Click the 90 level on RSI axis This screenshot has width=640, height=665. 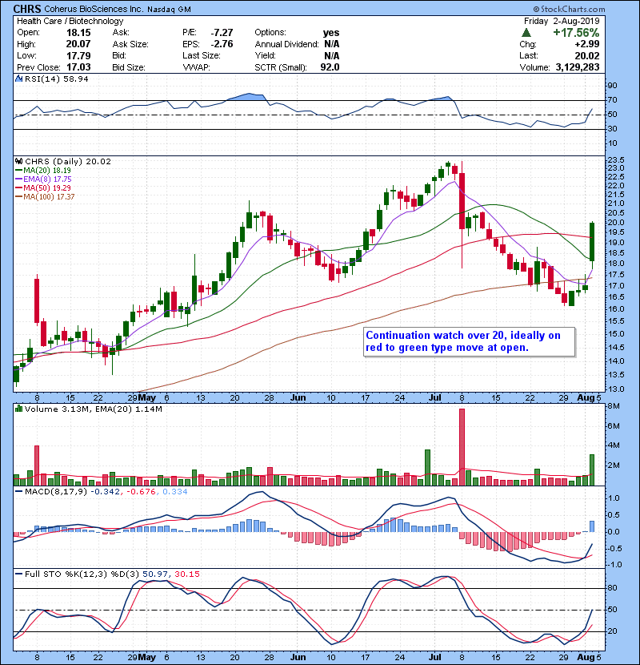pyautogui.click(x=613, y=85)
